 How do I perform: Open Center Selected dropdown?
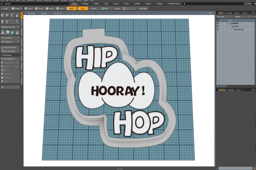pos(10,42)
